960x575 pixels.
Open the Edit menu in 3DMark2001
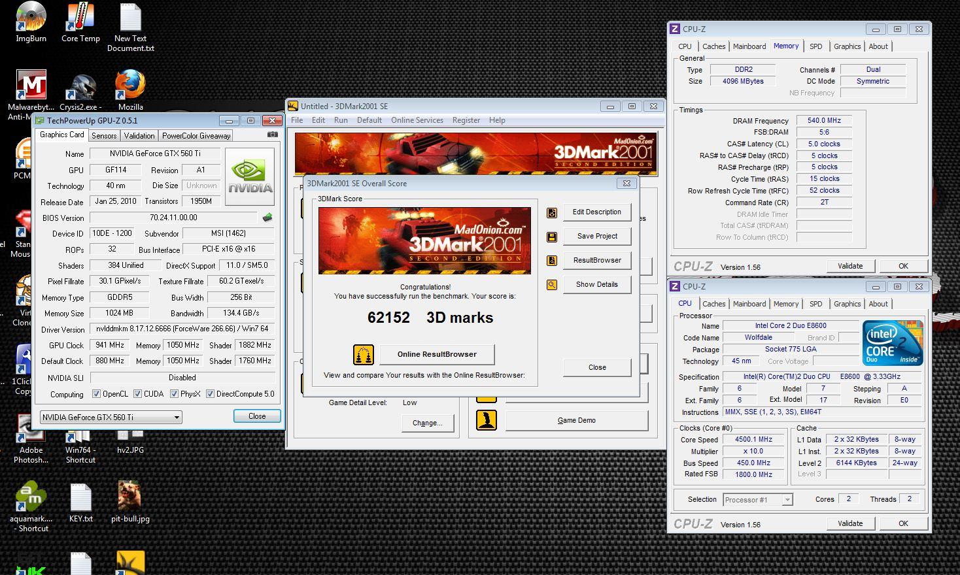pos(318,120)
